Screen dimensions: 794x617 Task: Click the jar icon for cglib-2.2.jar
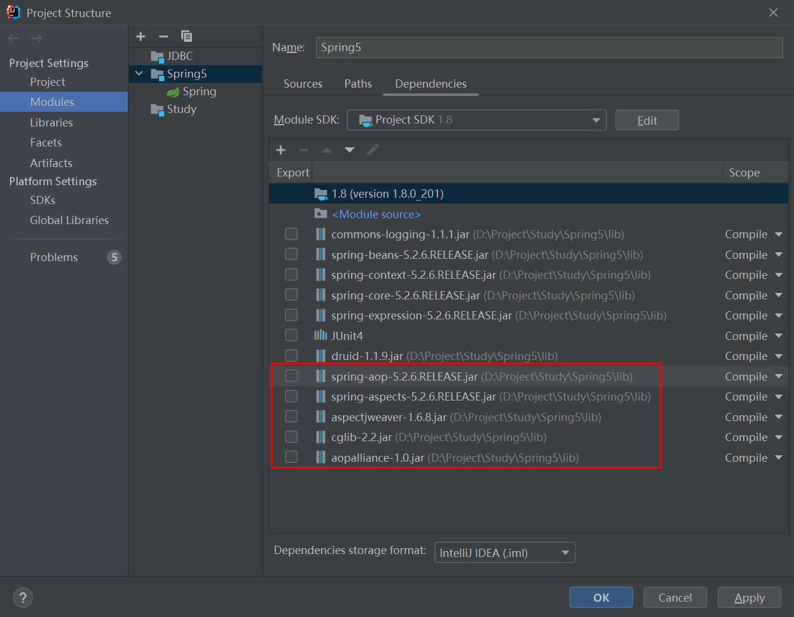321,437
